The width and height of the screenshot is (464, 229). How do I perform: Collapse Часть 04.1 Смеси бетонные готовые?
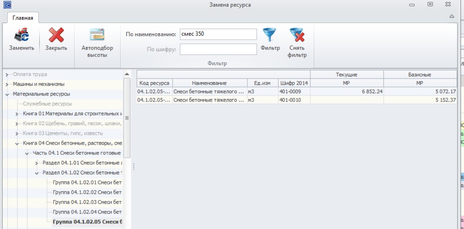pyautogui.click(x=27, y=153)
